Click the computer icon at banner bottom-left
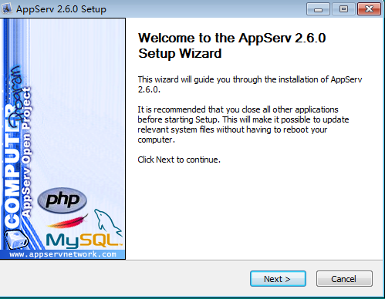The image size is (385, 299). (x=15, y=240)
